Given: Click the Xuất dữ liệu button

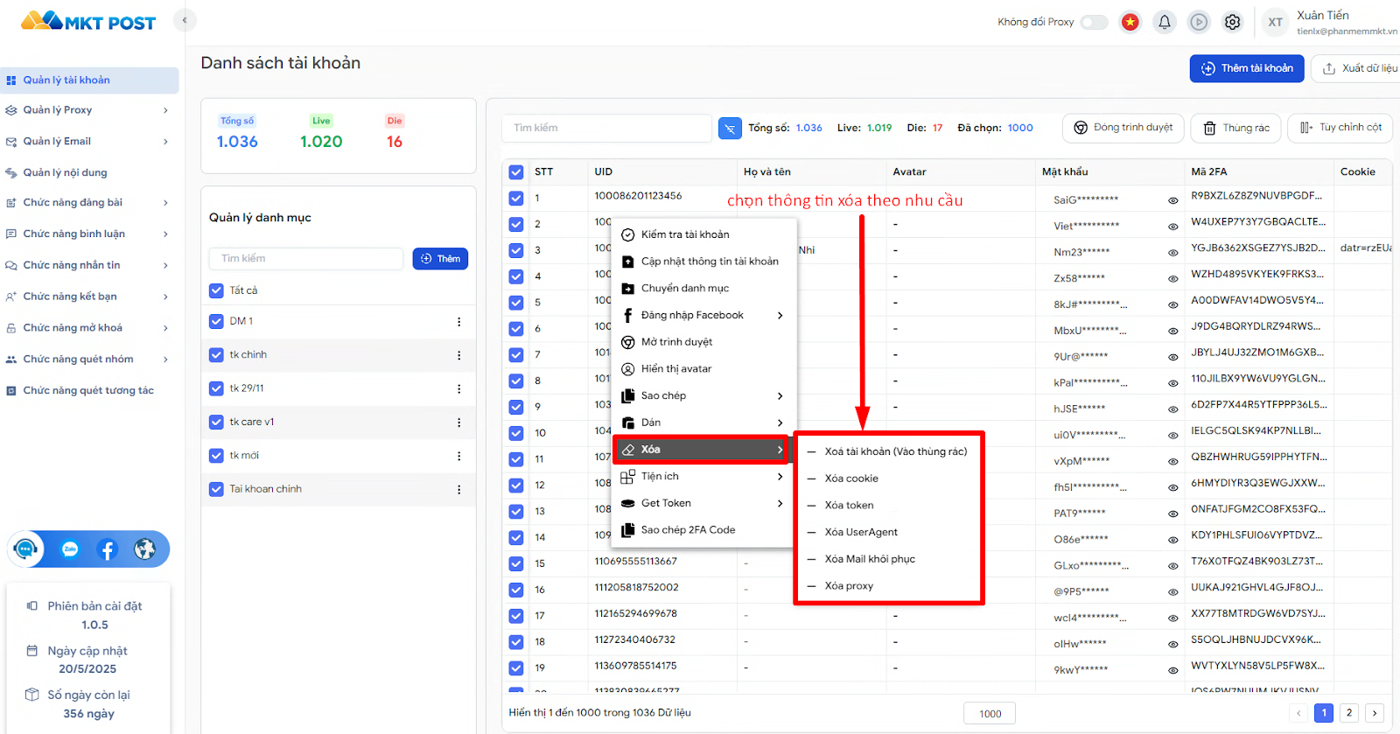Looking at the screenshot, I should 1358,68.
